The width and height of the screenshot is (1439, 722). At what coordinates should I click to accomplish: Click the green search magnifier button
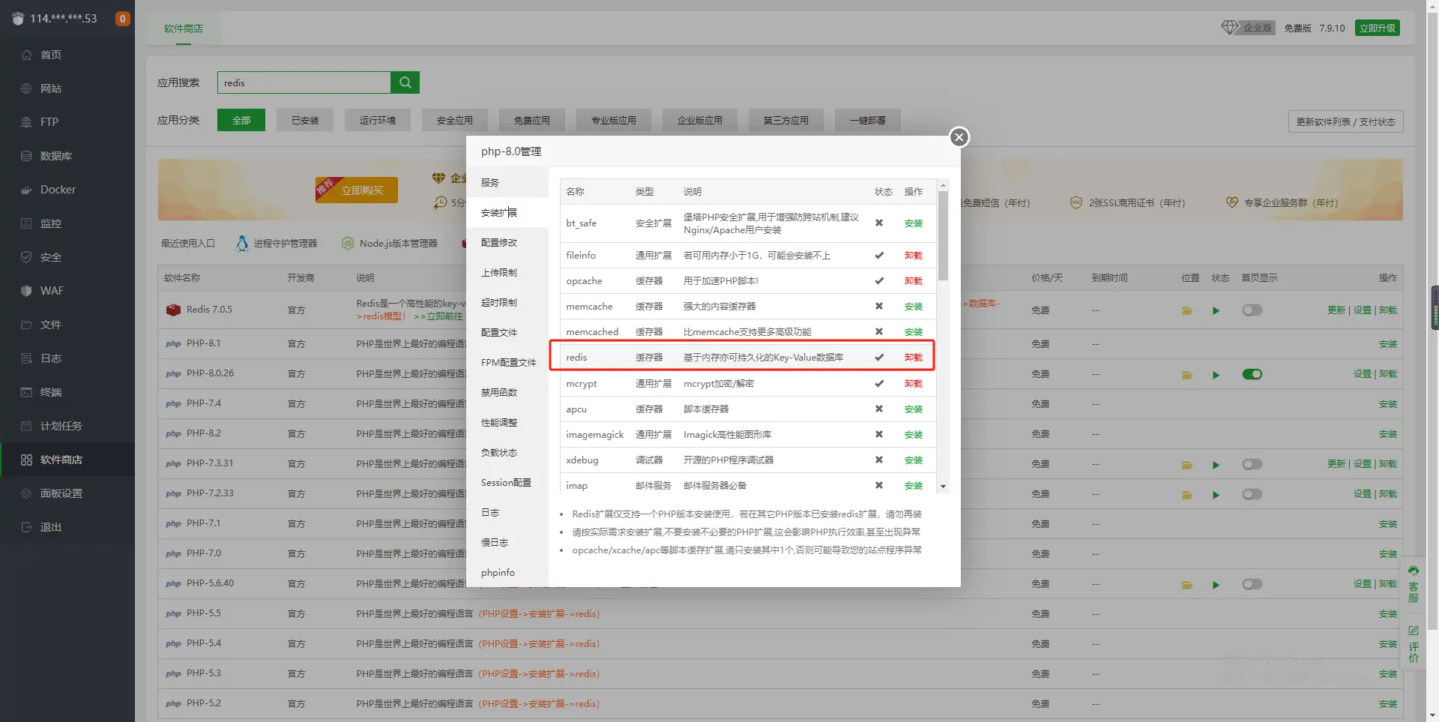[405, 82]
